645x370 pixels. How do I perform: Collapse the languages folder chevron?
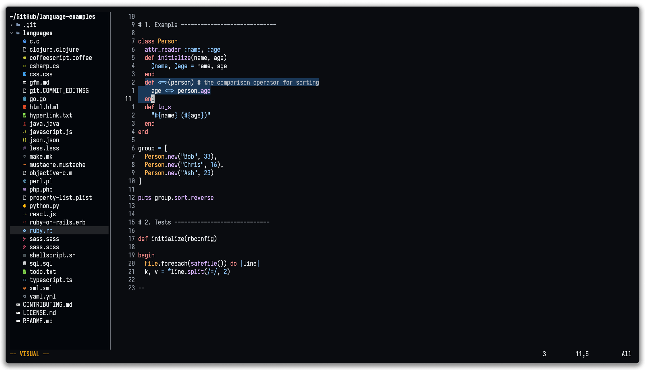12,33
